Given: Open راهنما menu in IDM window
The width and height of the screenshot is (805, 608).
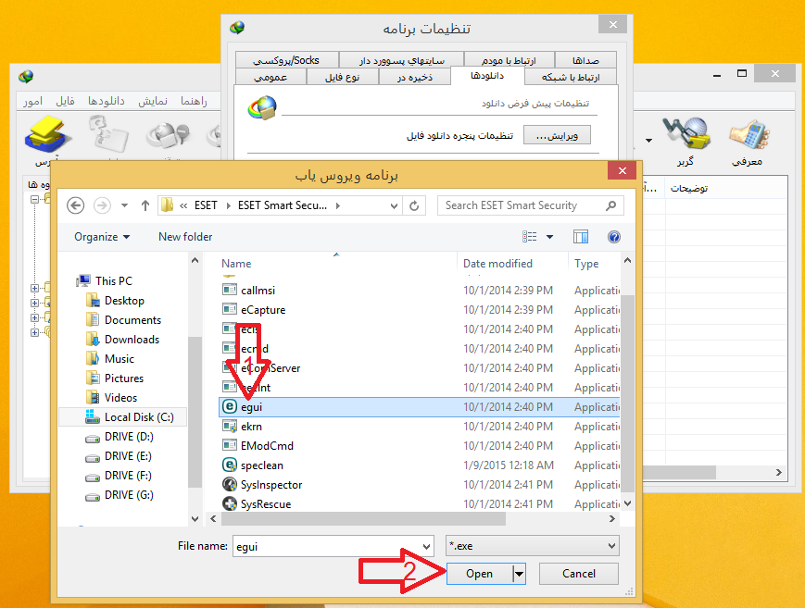Looking at the screenshot, I should pyautogui.click(x=194, y=101).
